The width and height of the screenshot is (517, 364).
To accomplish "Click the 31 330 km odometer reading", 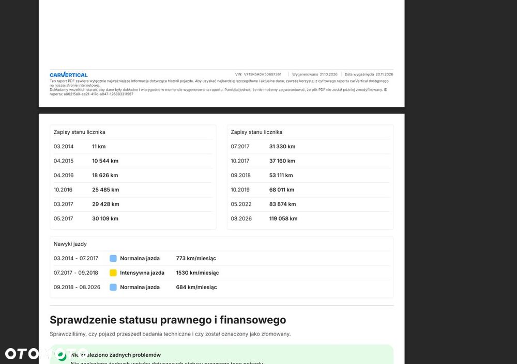I will click(282, 147).
